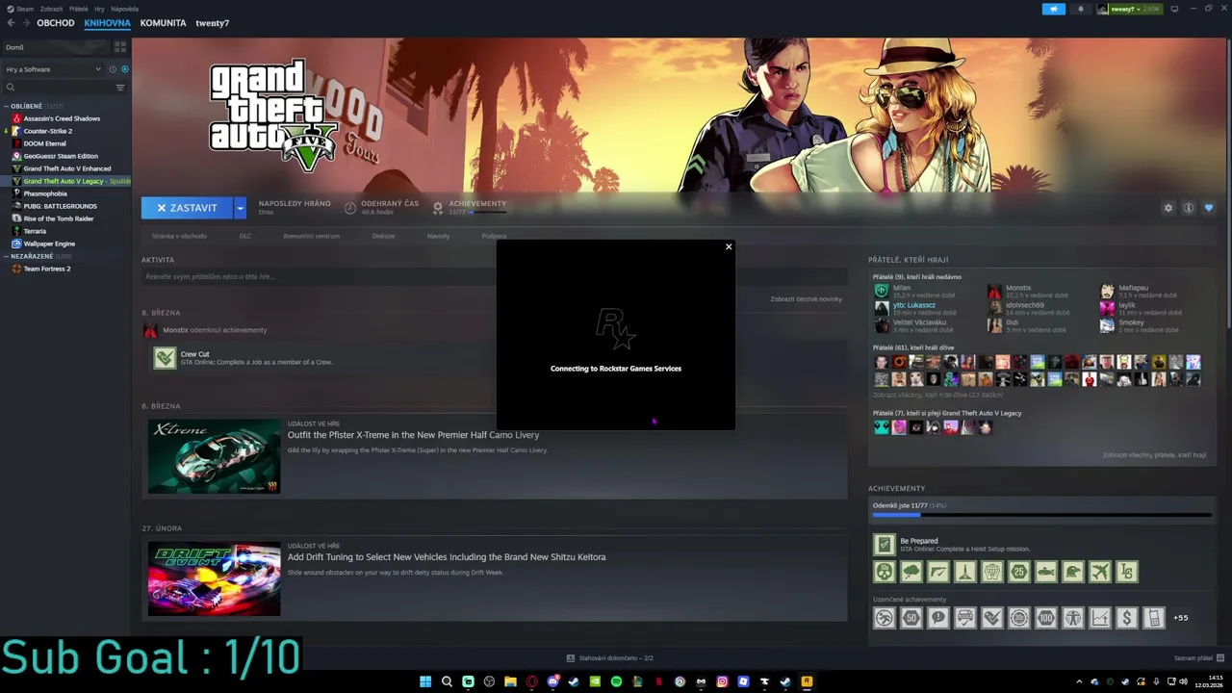Open Rise of the Tomb Raider

[59, 218]
